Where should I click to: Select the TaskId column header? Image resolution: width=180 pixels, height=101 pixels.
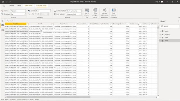[x=40, y=24]
